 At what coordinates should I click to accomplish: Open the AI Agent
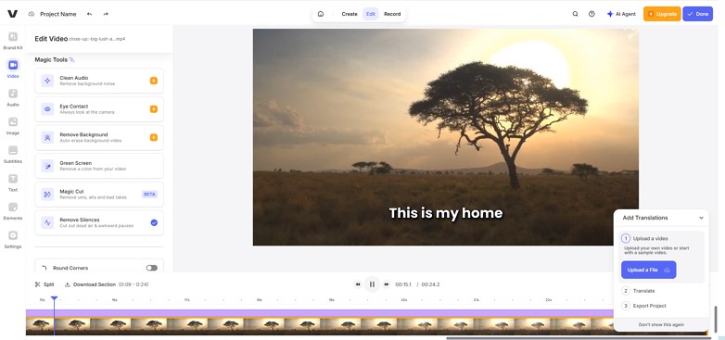point(621,14)
